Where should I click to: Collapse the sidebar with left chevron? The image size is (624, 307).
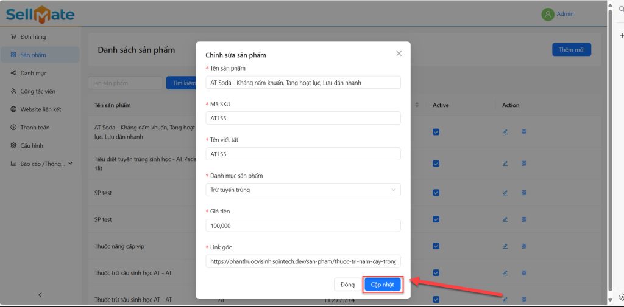click(x=40, y=295)
